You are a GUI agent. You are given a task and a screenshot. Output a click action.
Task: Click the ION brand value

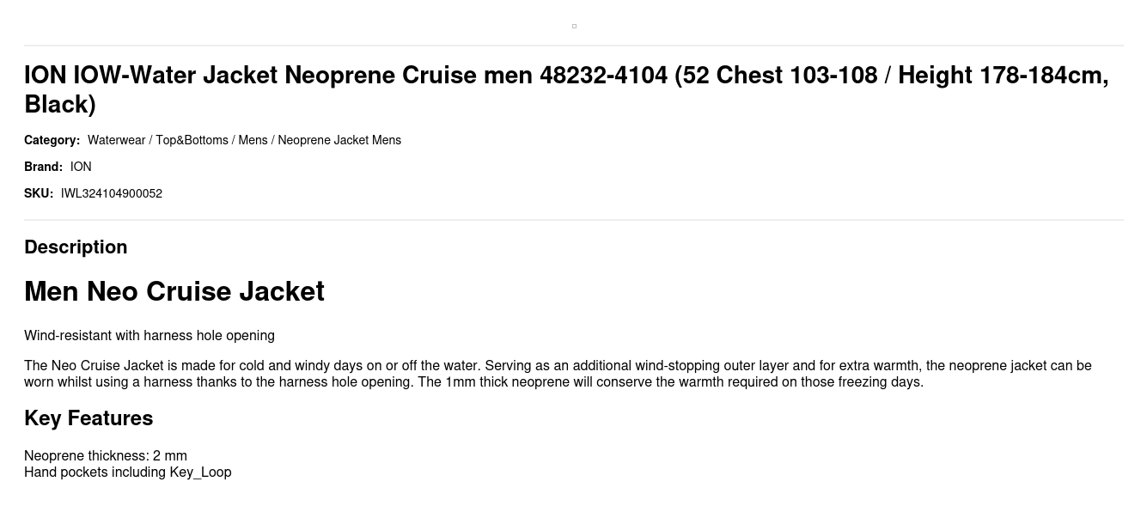pyautogui.click(x=81, y=167)
